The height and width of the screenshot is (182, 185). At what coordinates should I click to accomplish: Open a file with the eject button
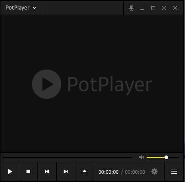[85, 171]
